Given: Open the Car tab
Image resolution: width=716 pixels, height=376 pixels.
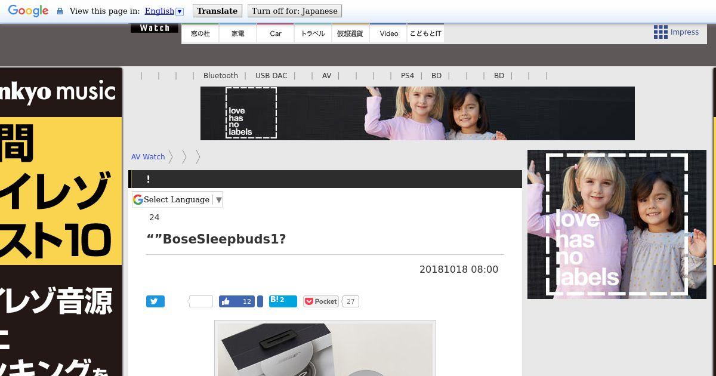Looking at the screenshot, I should coord(276,33).
